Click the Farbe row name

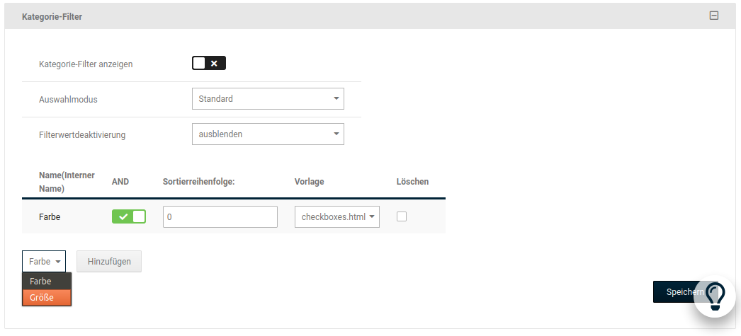tap(50, 217)
